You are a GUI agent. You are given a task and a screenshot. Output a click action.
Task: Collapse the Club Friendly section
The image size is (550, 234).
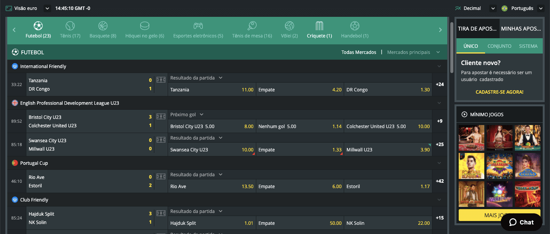tap(439, 200)
